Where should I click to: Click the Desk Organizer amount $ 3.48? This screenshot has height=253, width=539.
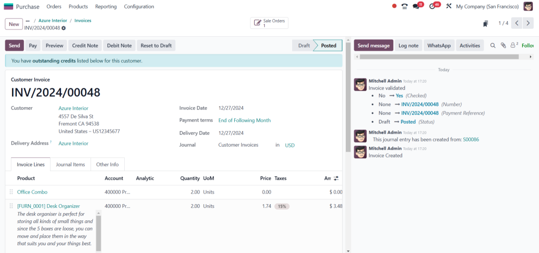[335, 206]
